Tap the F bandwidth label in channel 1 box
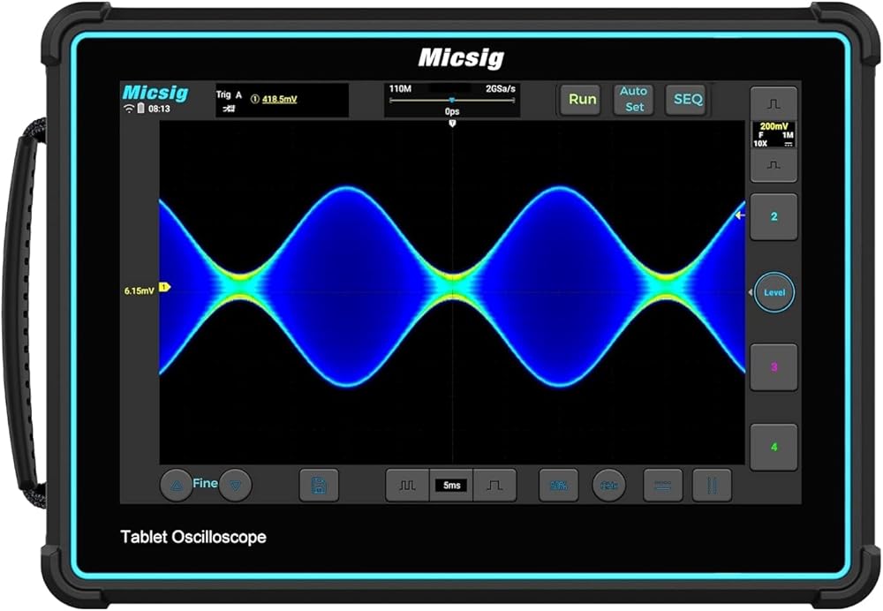 point(761,135)
